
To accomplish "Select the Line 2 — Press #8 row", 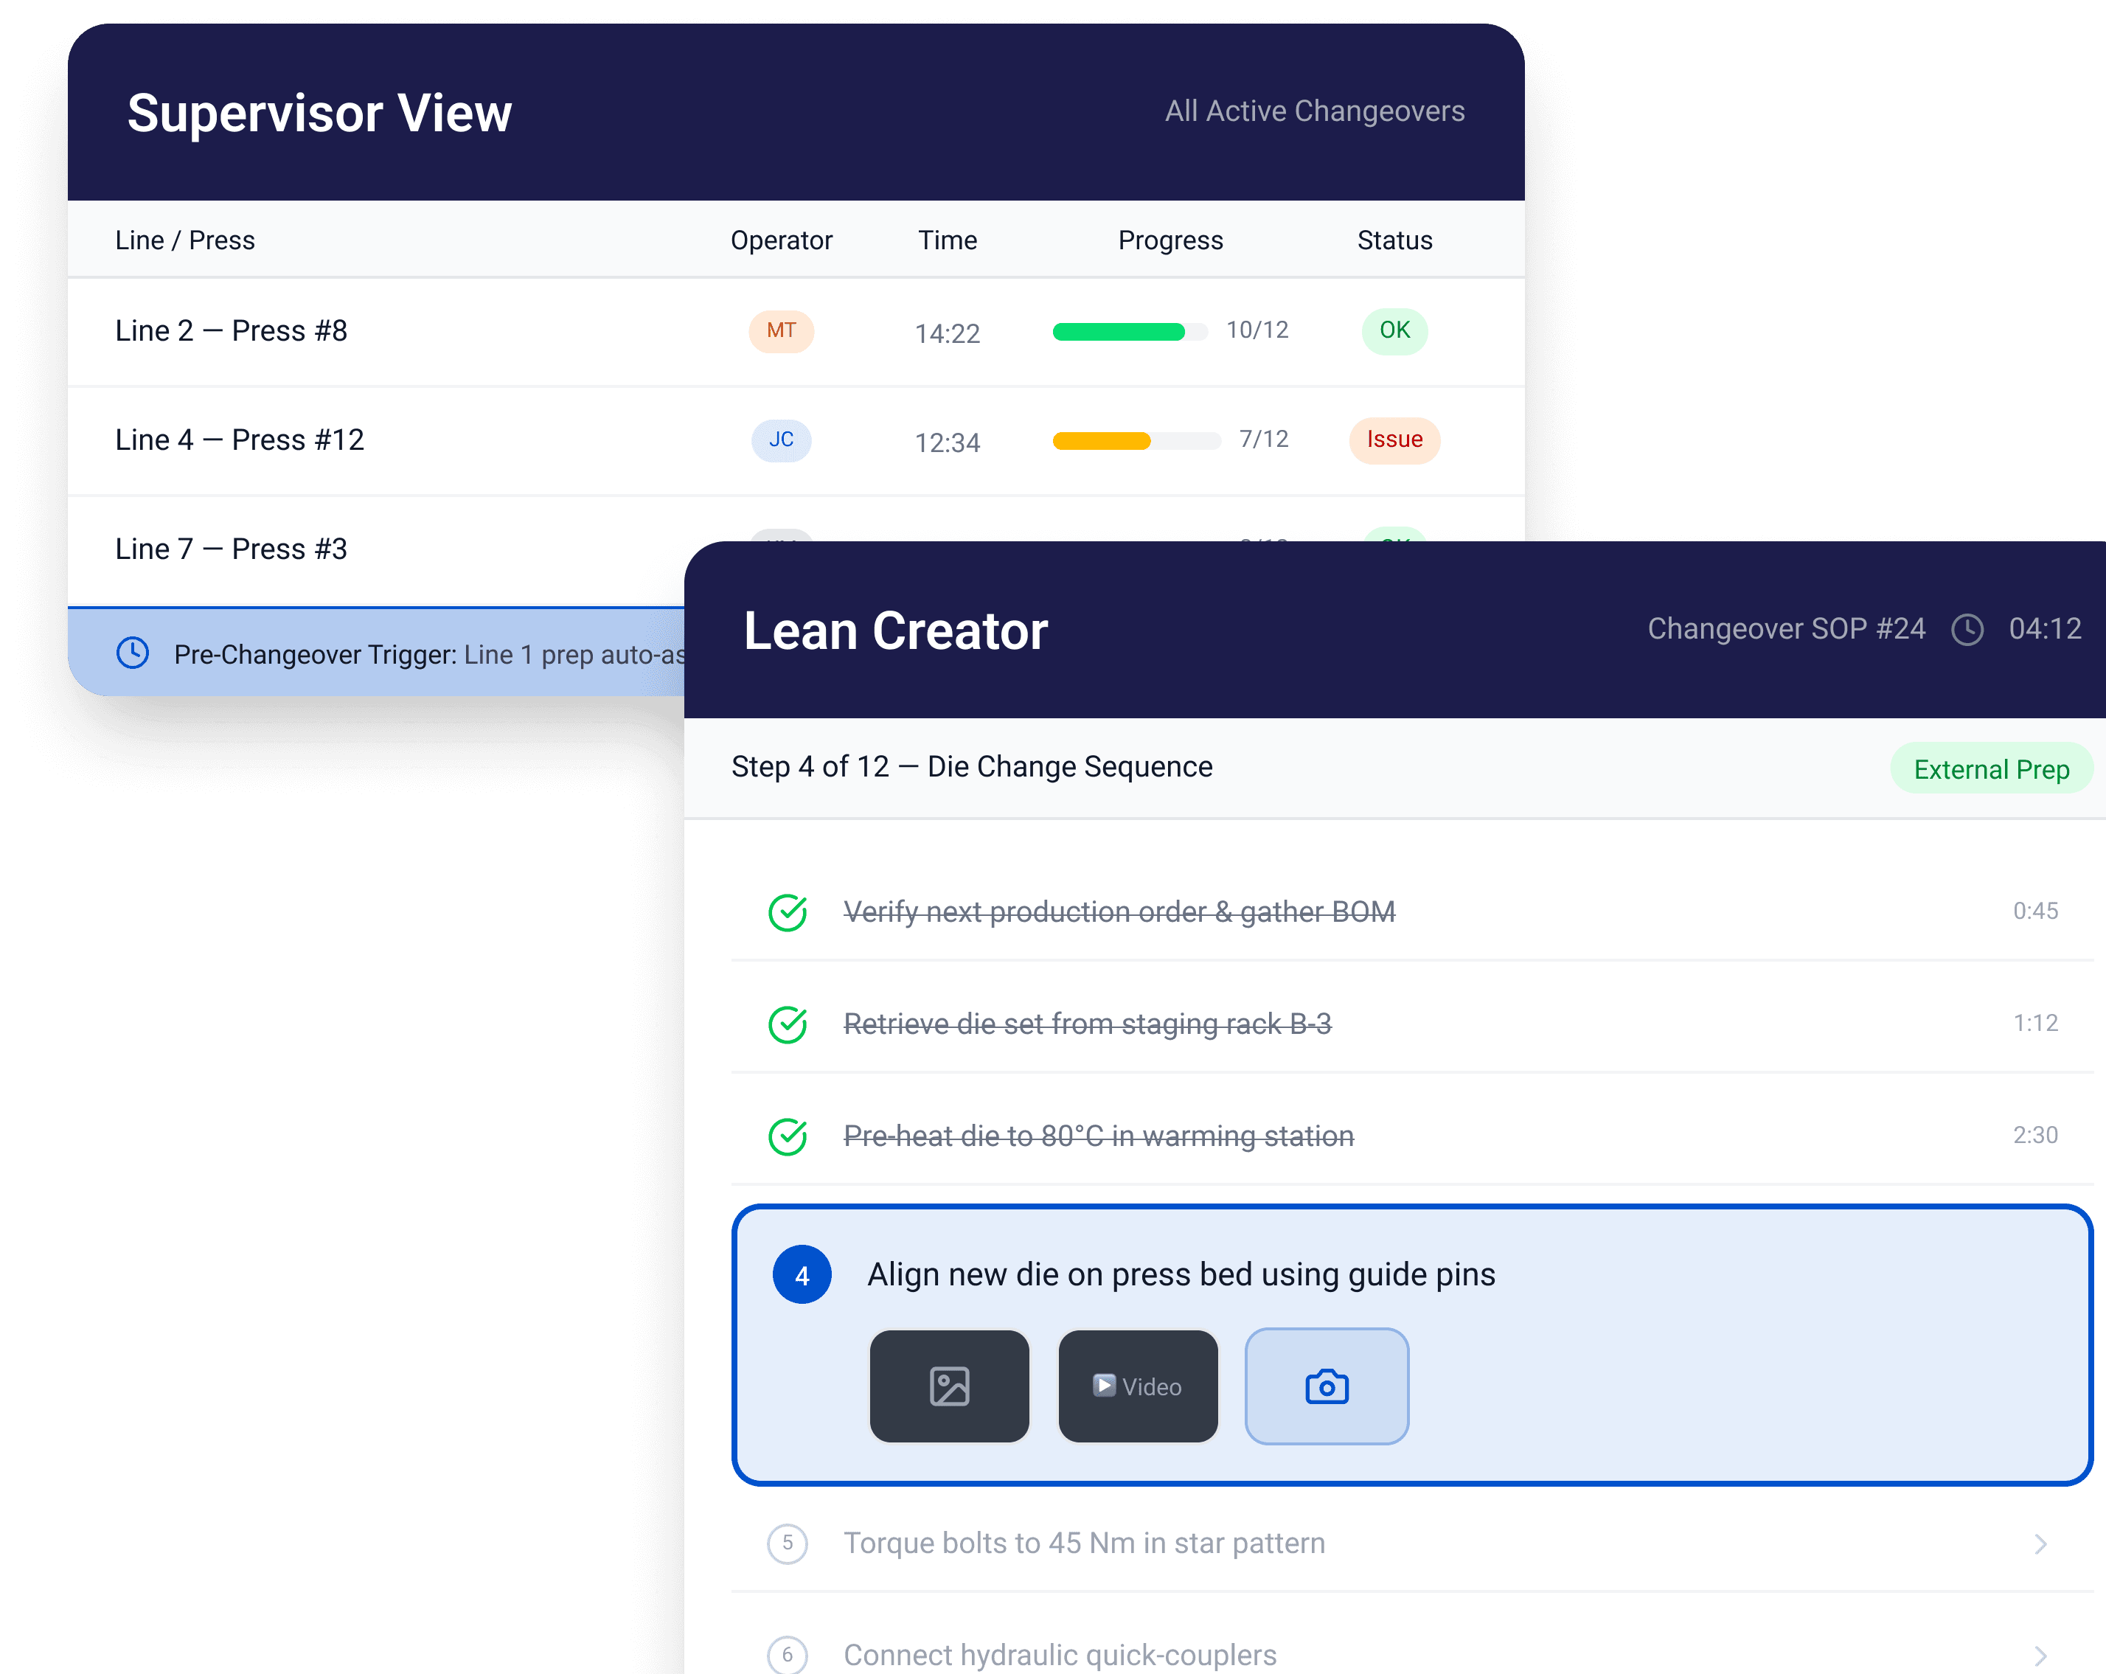I will 795,331.
